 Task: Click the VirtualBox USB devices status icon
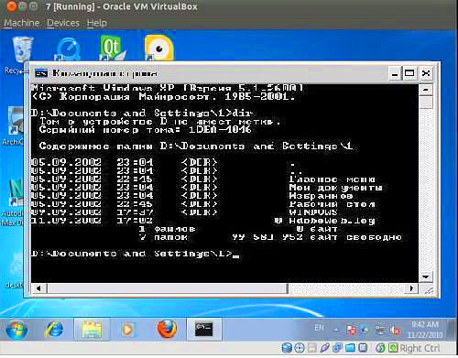(x=324, y=348)
